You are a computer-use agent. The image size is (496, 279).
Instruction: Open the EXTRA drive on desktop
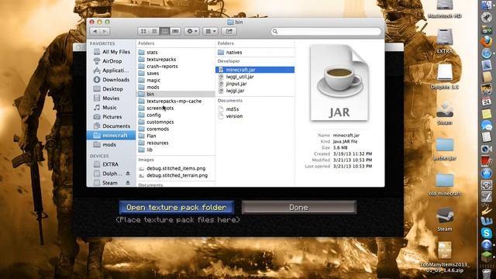[x=444, y=40]
